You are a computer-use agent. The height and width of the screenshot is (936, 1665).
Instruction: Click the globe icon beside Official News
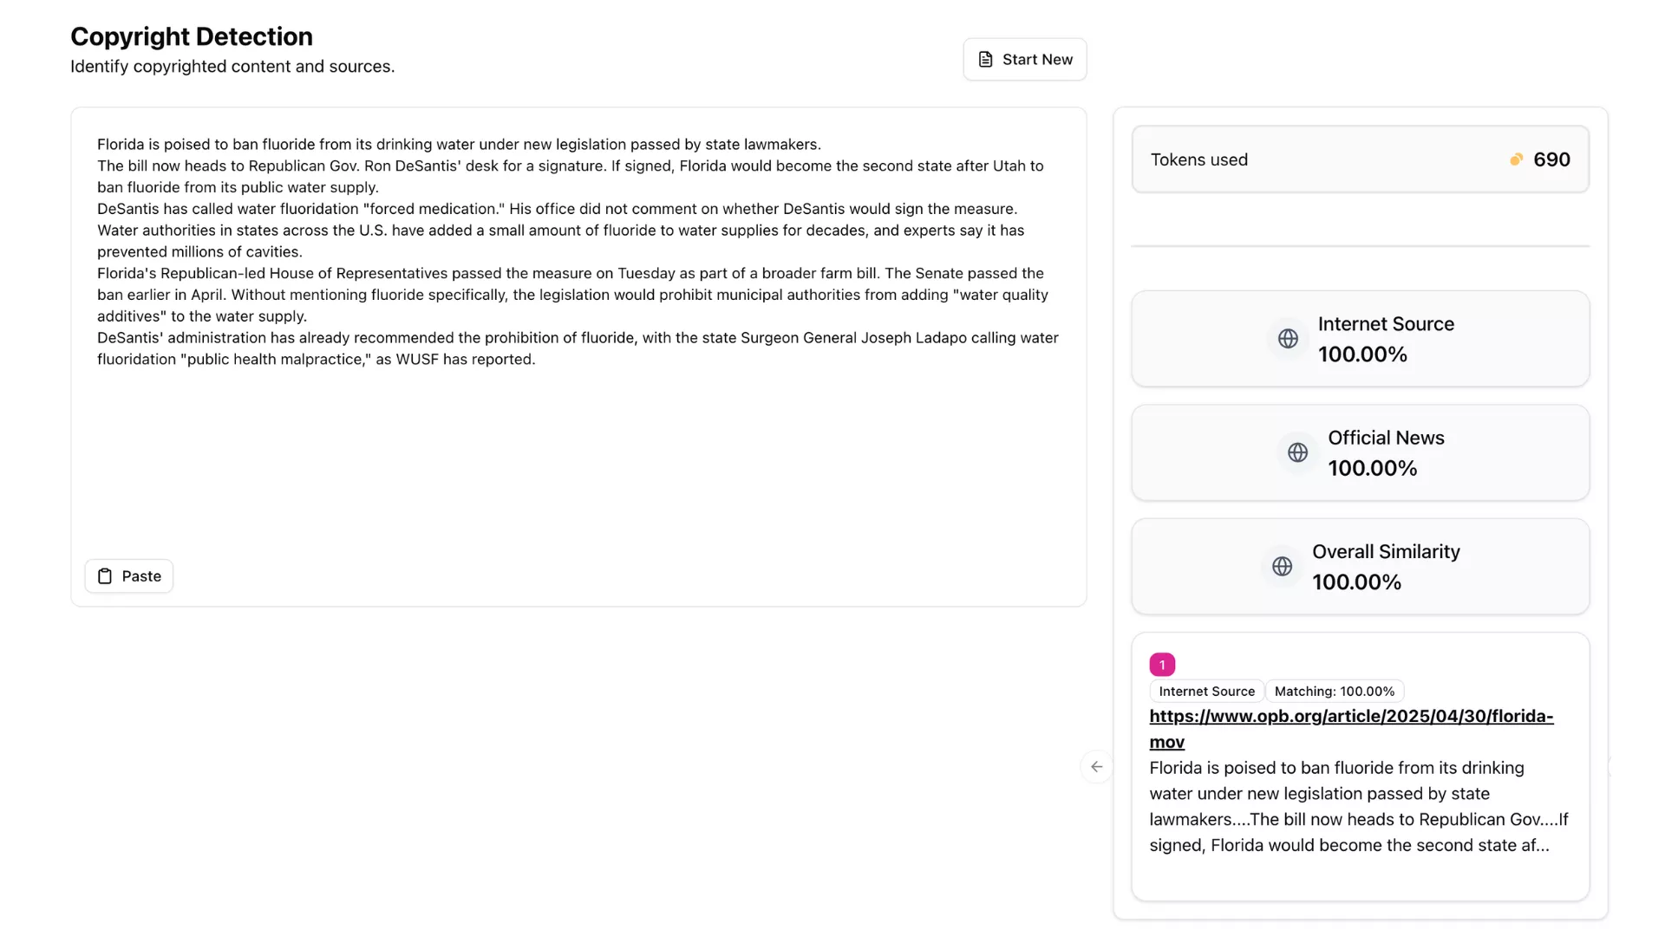tap(1297, 452)
